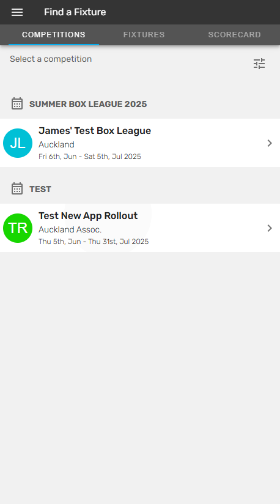The width and height of the screenshot is (280, 504).
Task: Open the competition filter settings icon
Action: click(259, 64)
